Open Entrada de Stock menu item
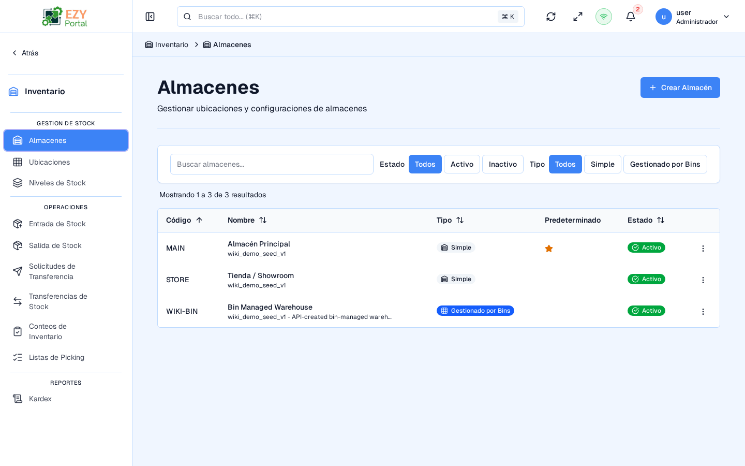 (66, 224)
